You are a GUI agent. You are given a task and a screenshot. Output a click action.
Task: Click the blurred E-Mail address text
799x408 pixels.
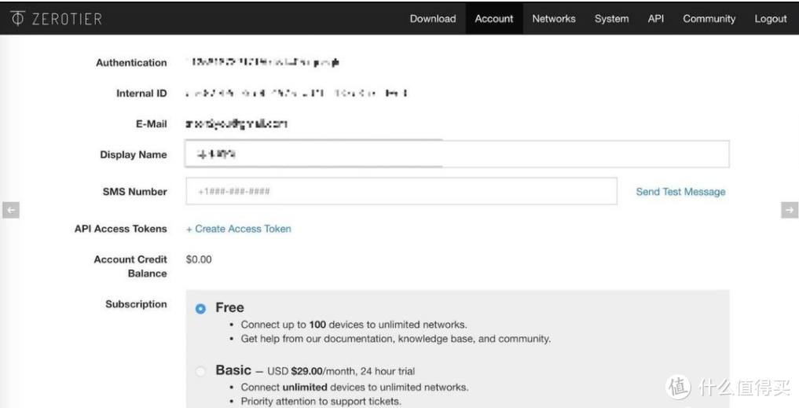point(236,124)
